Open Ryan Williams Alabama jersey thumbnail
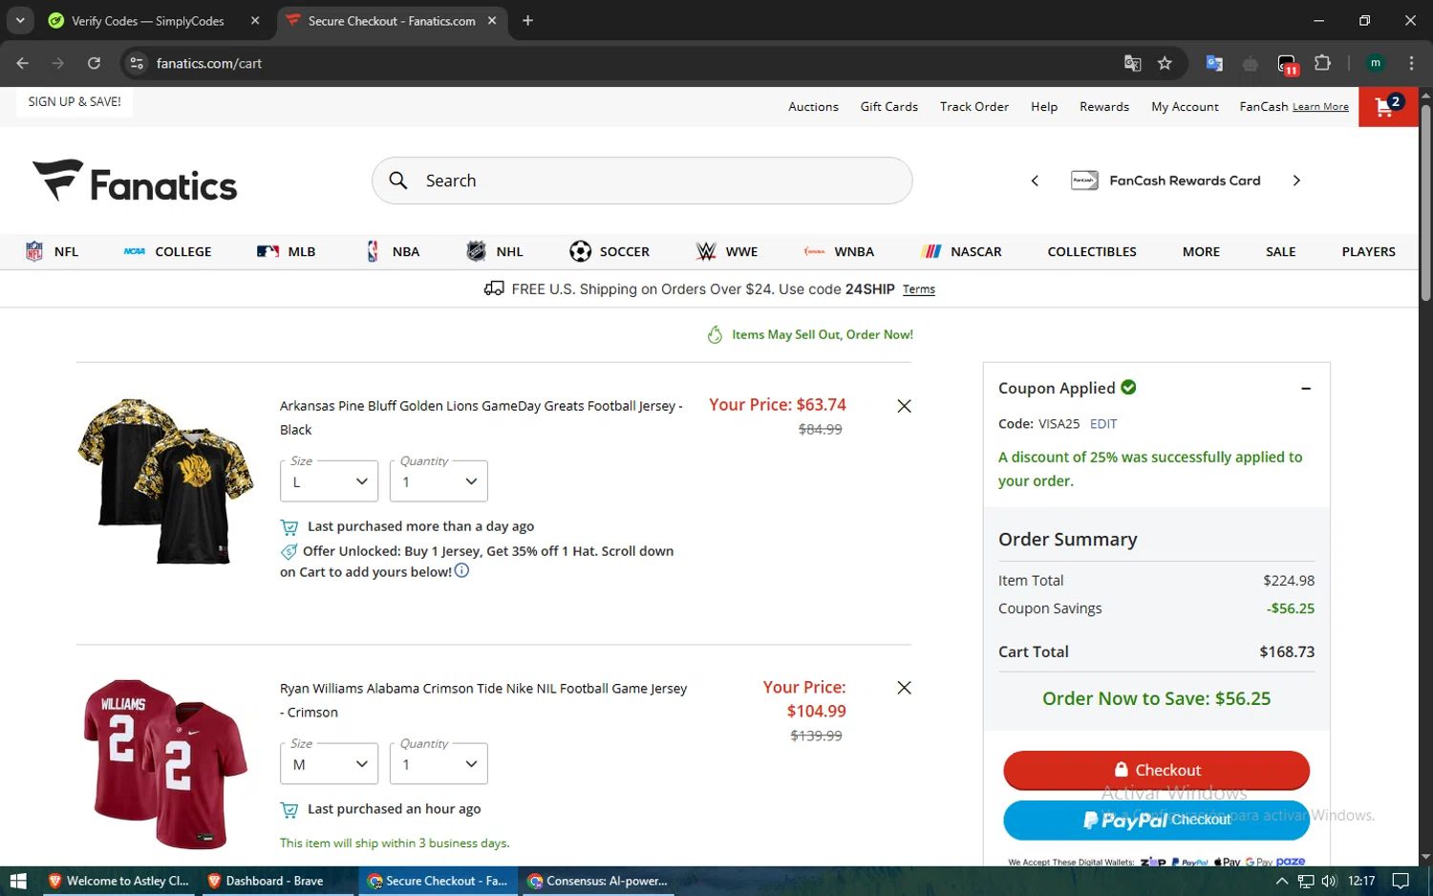The width and height of the screenshot is (1433, 896). pos(165,764)
